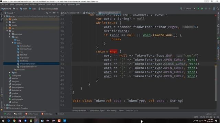Expand External Libraries node

coord(4,105)
